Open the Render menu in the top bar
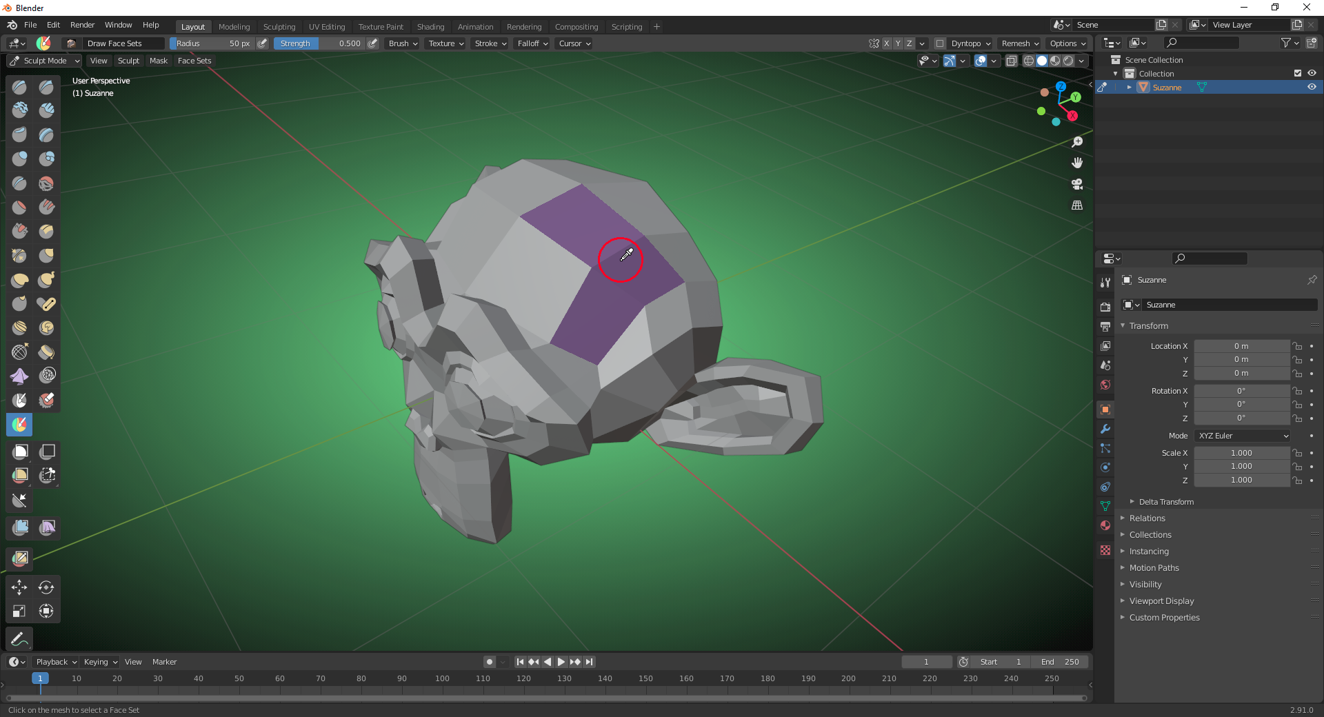This screenshot has height=717, width=1324. click(x=82, y=25)
